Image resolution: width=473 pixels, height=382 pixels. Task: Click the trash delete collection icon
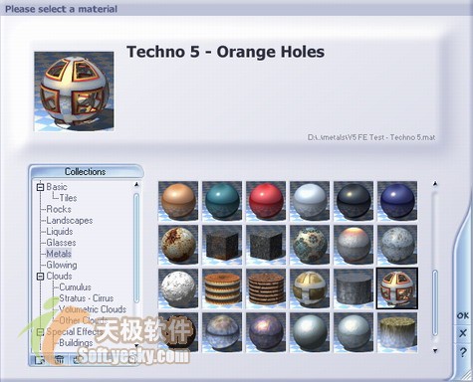coord(59,359)
